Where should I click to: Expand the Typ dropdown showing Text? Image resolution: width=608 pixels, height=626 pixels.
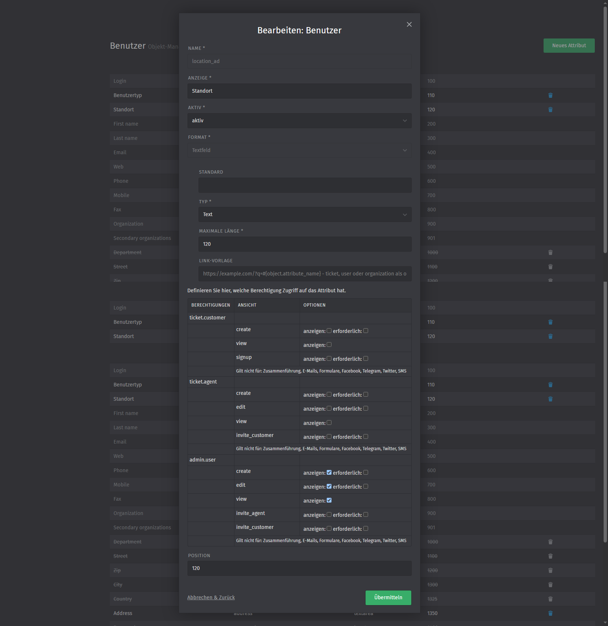click(305, 215)
